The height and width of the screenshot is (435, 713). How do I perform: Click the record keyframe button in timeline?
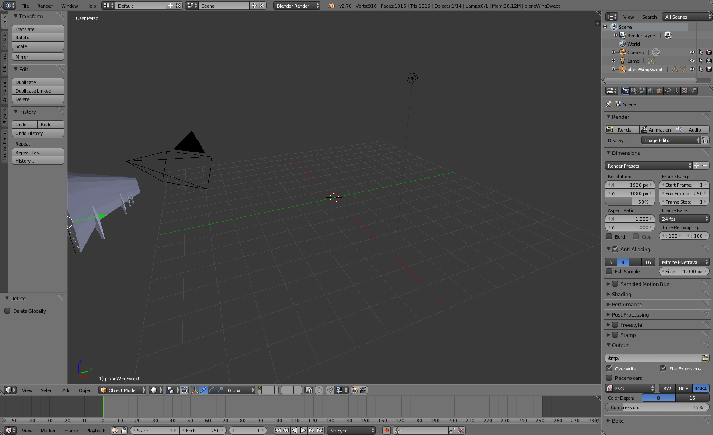[x=386, y=430]
